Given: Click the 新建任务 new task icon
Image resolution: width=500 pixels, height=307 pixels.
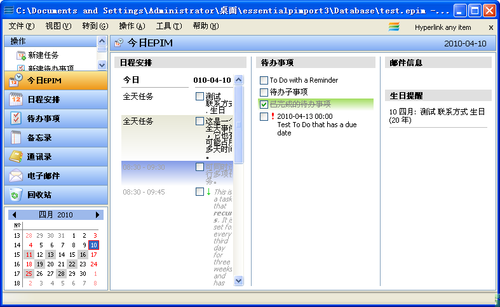Looking at the screenshot, I should click(21, 55).
